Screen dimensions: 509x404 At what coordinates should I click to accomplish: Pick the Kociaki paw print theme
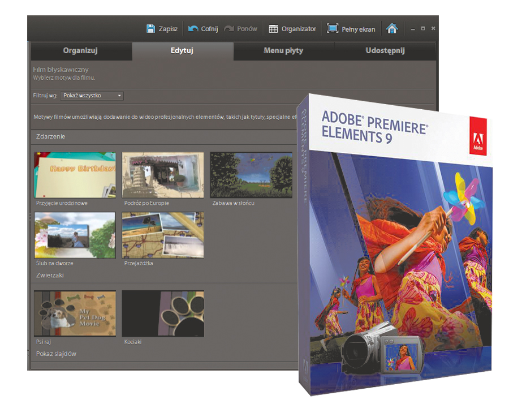(x=163, y=313)
